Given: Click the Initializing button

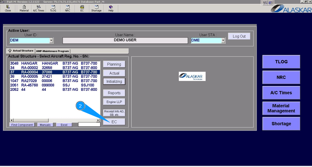Looking at the screenshot, I should pyautogui.click(x=114, y=82).
